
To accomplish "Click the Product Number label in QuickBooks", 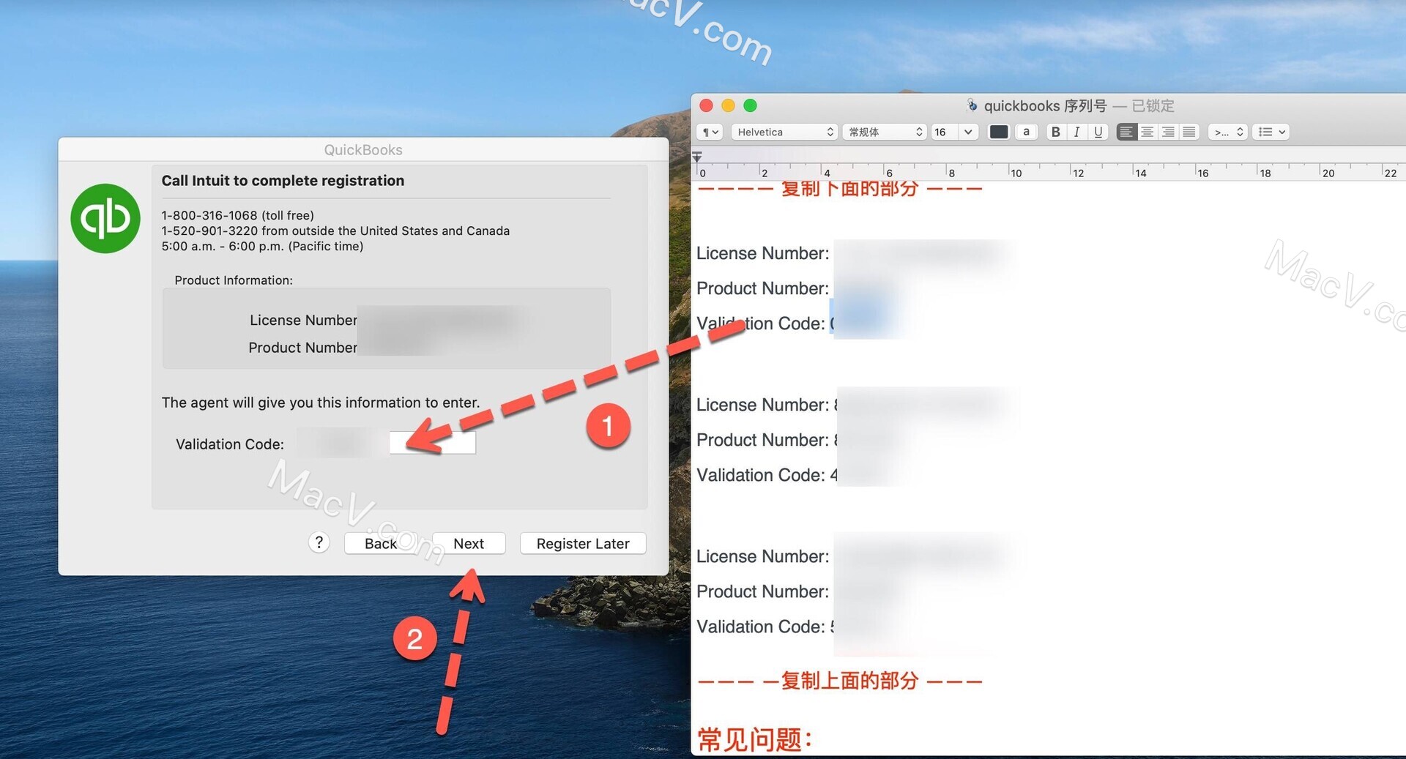I will click(x=302, y=347).
